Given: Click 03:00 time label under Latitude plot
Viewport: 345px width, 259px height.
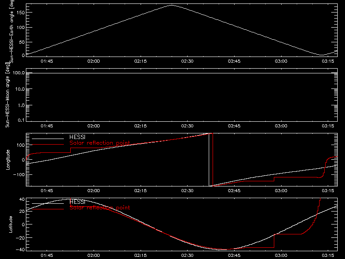Looking at the screenshot, I should [281, 256].
